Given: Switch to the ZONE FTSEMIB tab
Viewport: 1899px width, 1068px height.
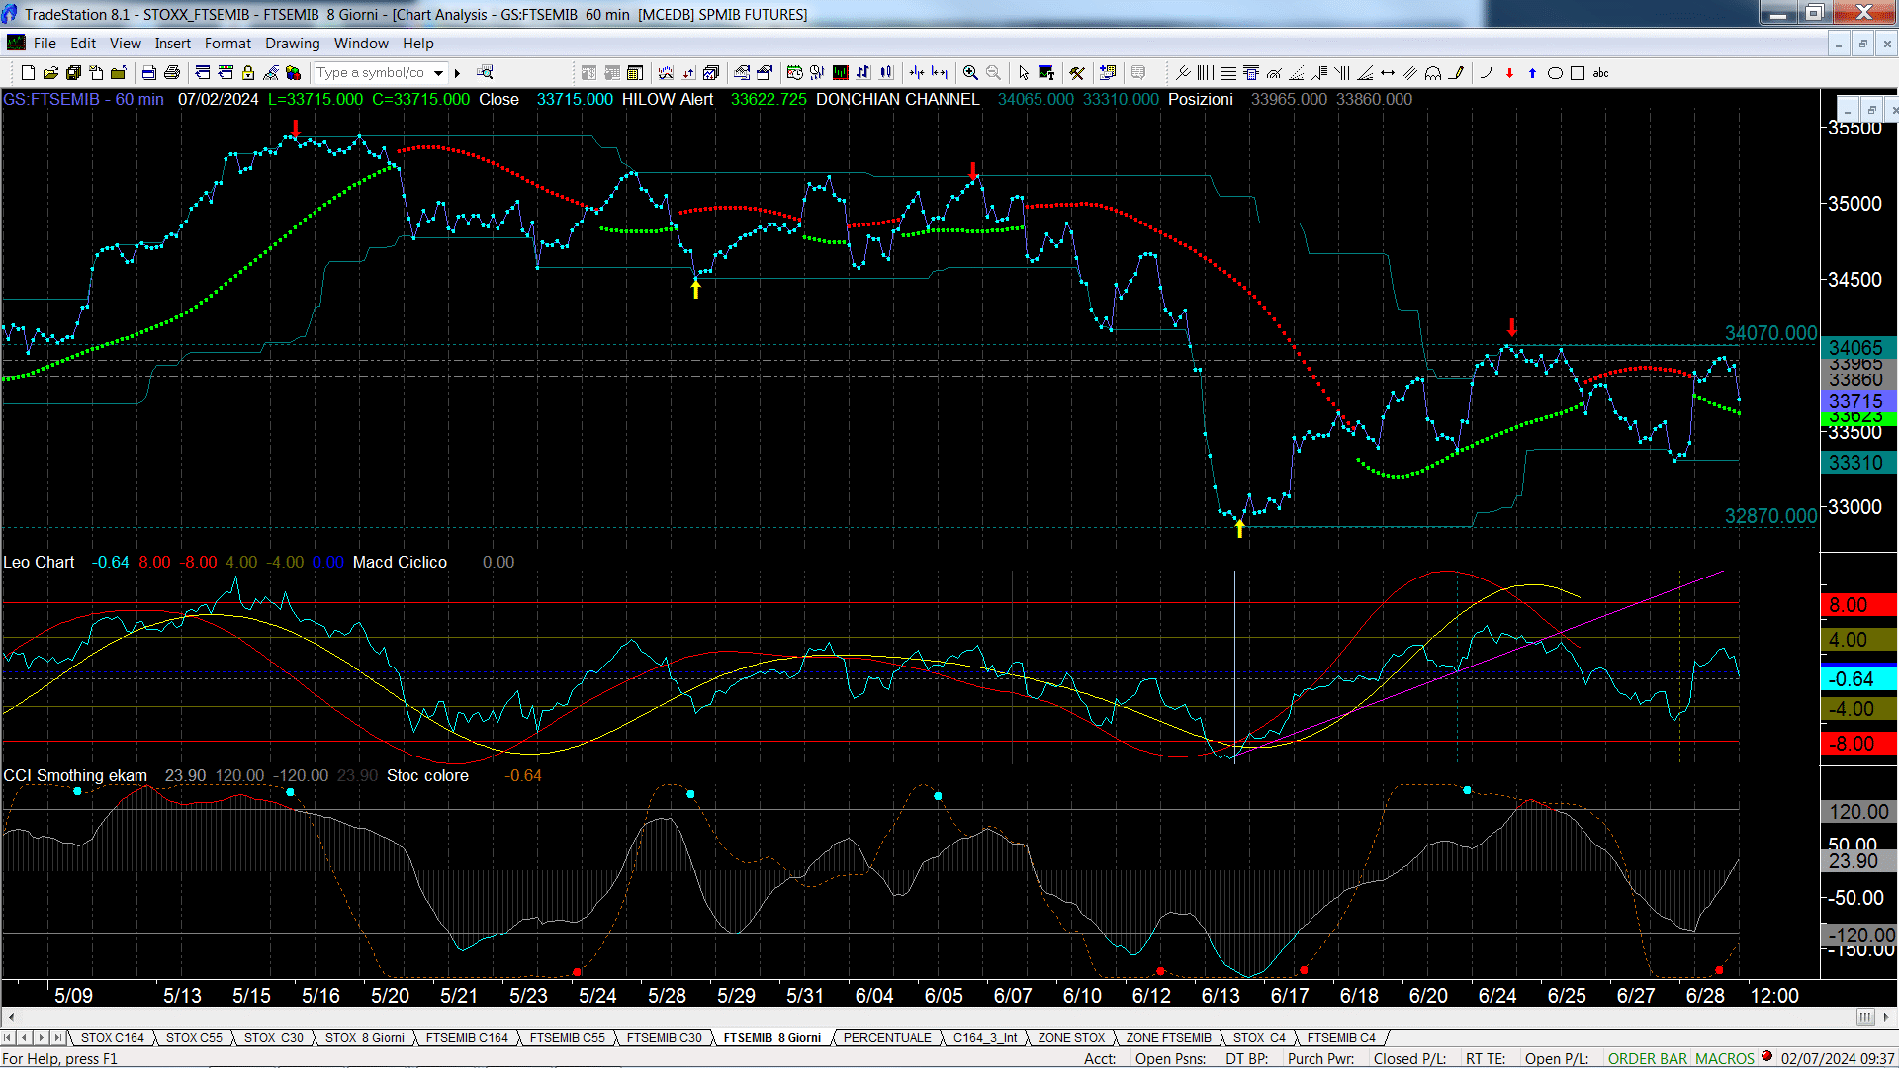Looking at the screenshot, I should 1168,1038.
